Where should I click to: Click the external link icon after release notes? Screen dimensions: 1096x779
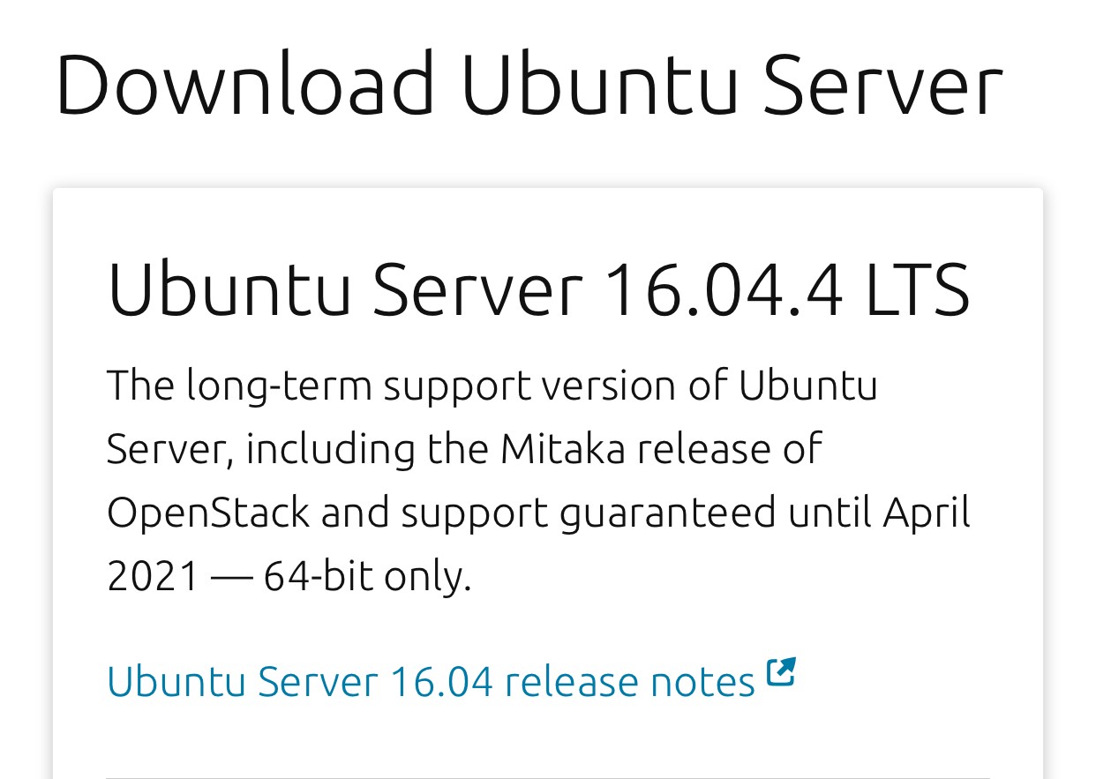coord(781,672)
